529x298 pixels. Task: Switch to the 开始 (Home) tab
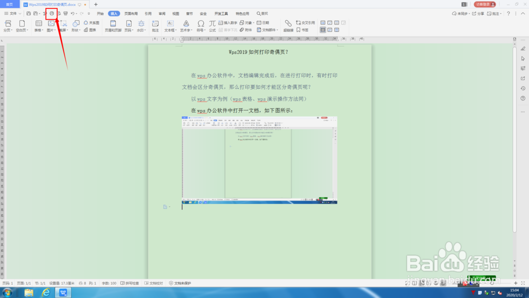click(x=100, y=14)
